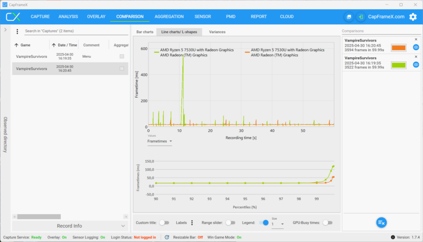Go to the REPORT tab
The height and width of the screenshot is (242, 423).
[259, 17]
